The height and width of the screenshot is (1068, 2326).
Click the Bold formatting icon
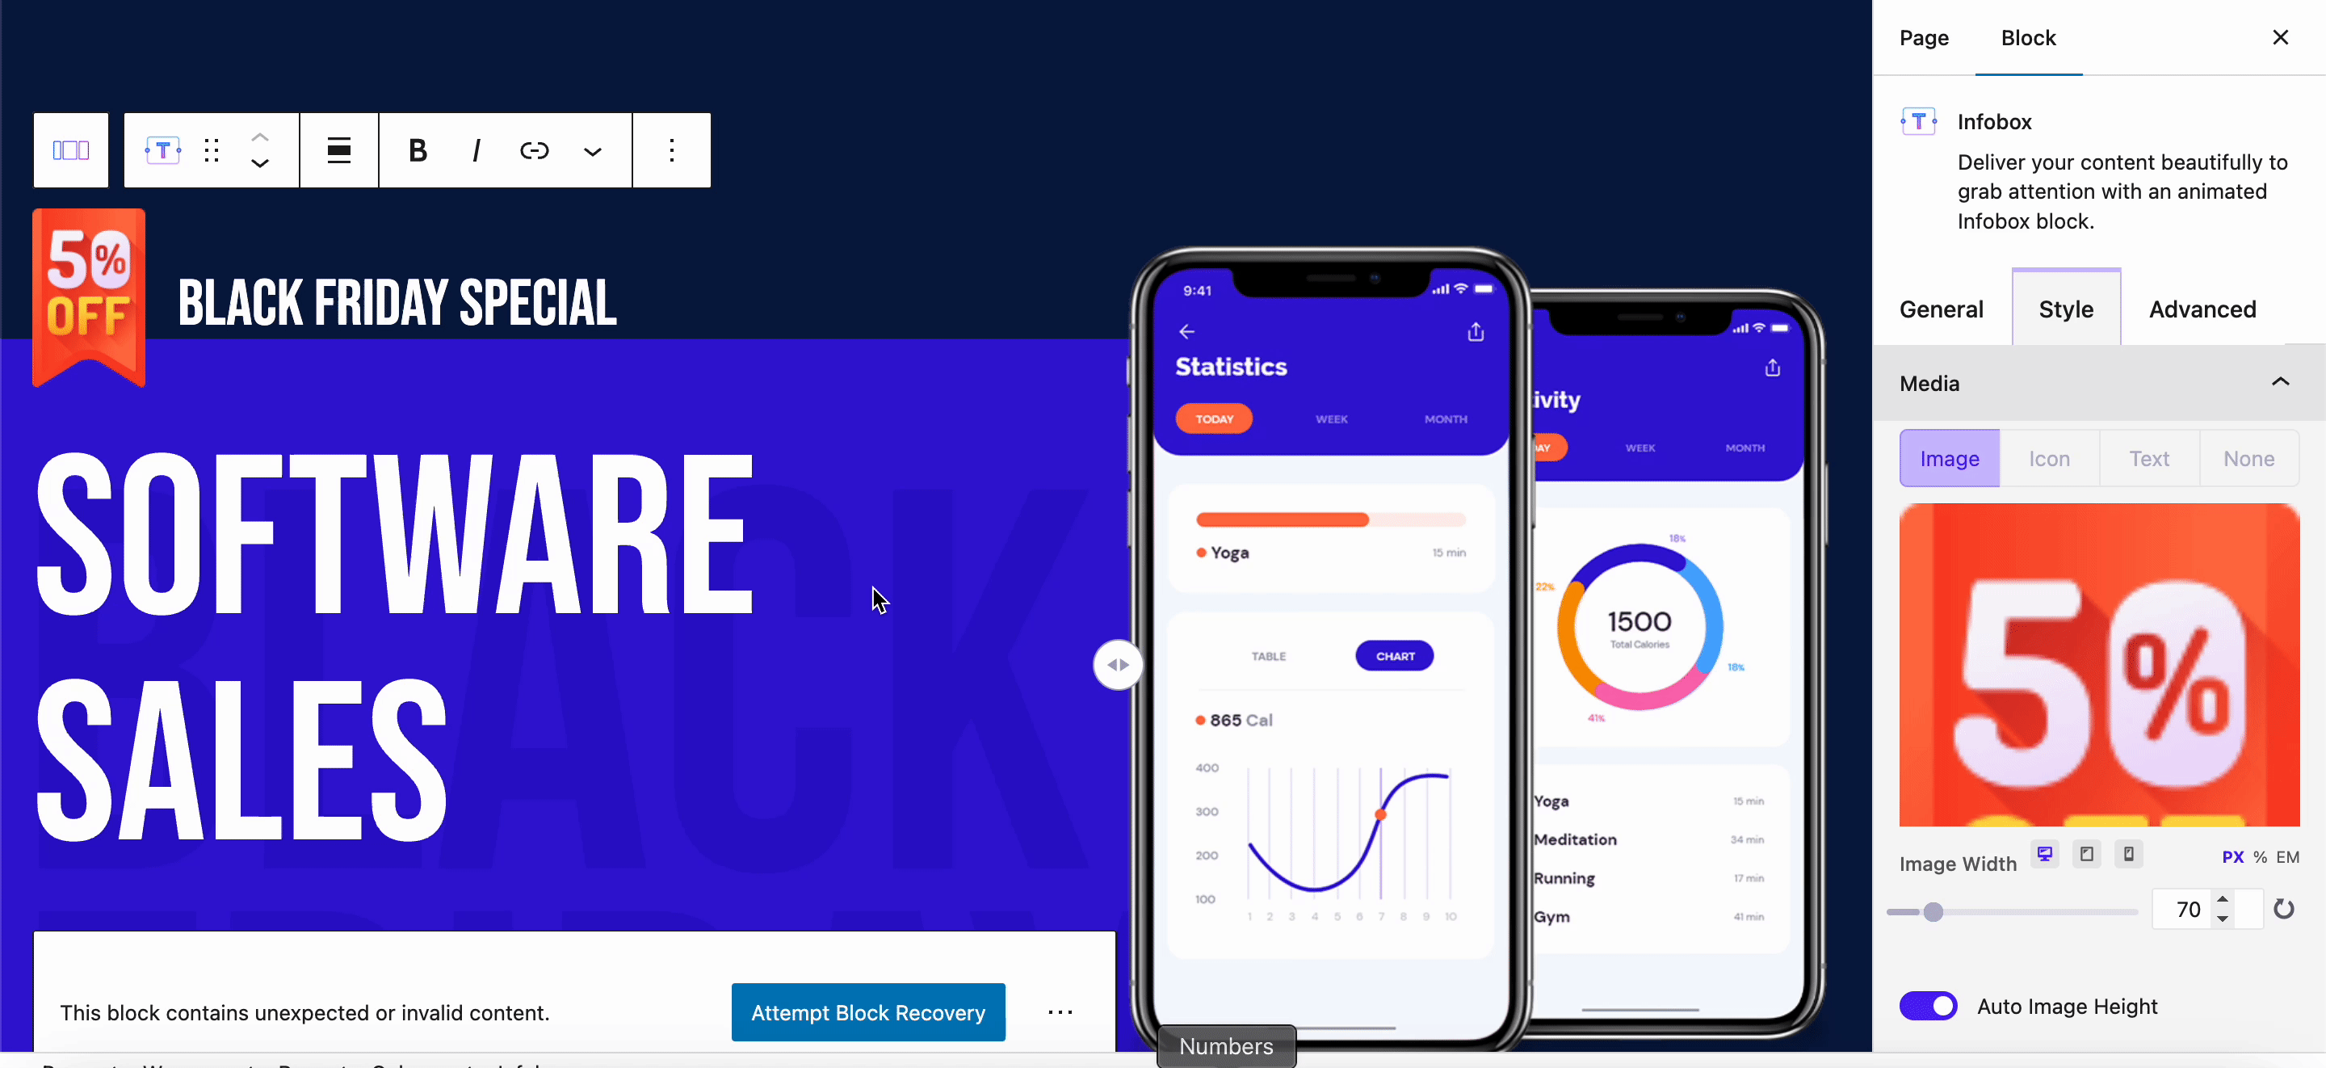pos(418,149)
